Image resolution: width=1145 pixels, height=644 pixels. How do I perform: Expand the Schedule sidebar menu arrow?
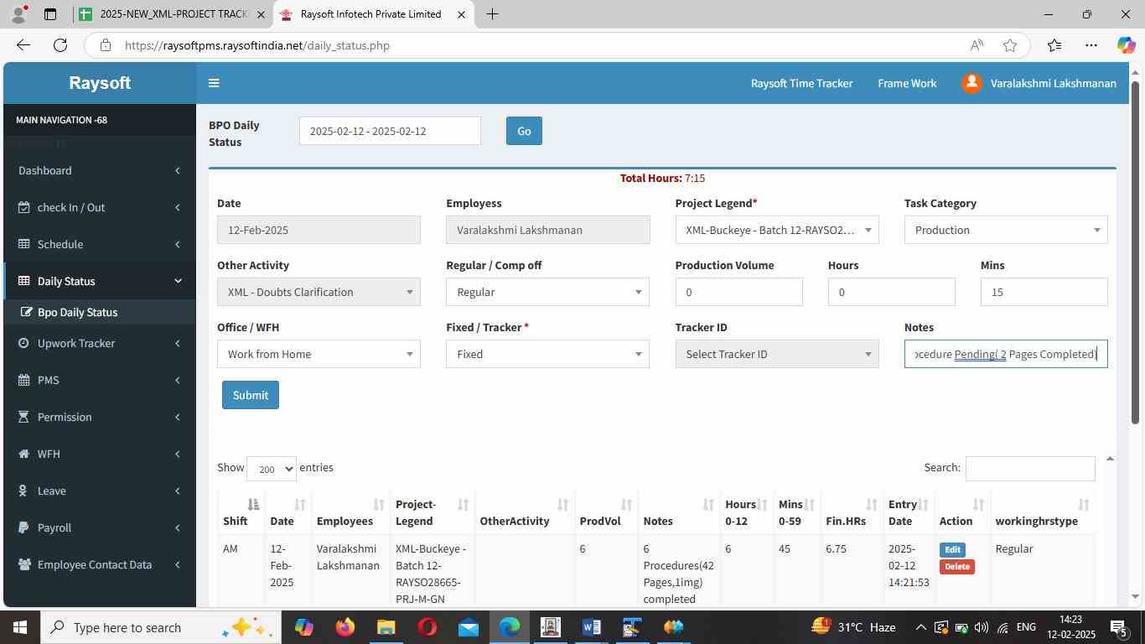[x=177, y=245]
